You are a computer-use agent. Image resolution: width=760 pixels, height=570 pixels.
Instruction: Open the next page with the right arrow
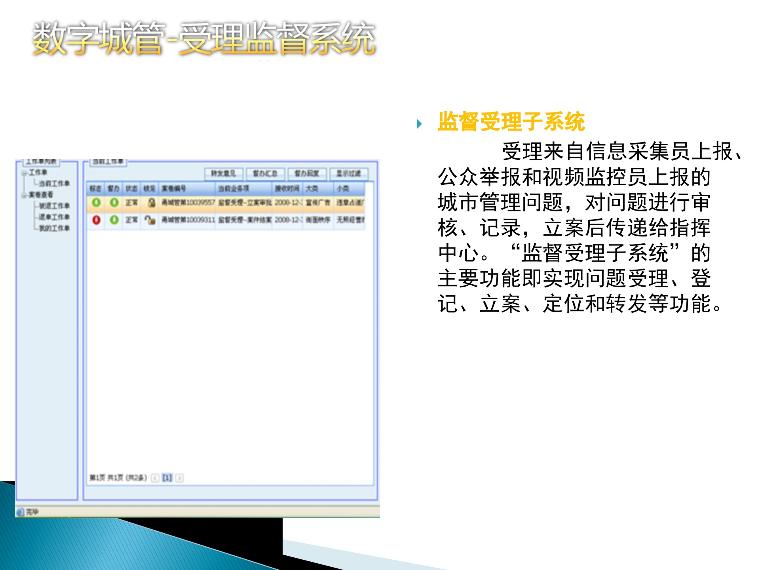[180, 478]
